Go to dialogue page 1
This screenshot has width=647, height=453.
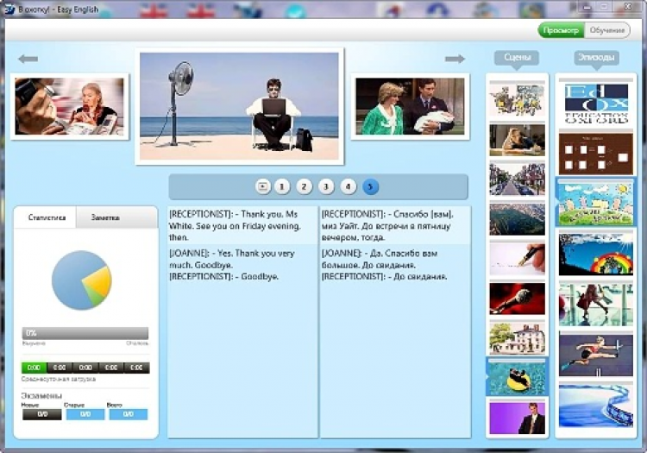(282, 186)
